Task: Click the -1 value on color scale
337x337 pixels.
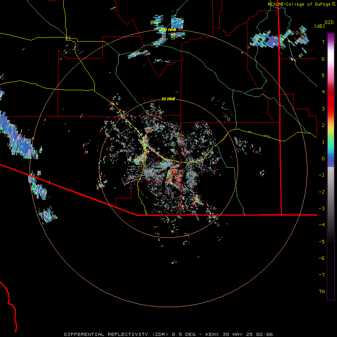Action: coord(322,175)
